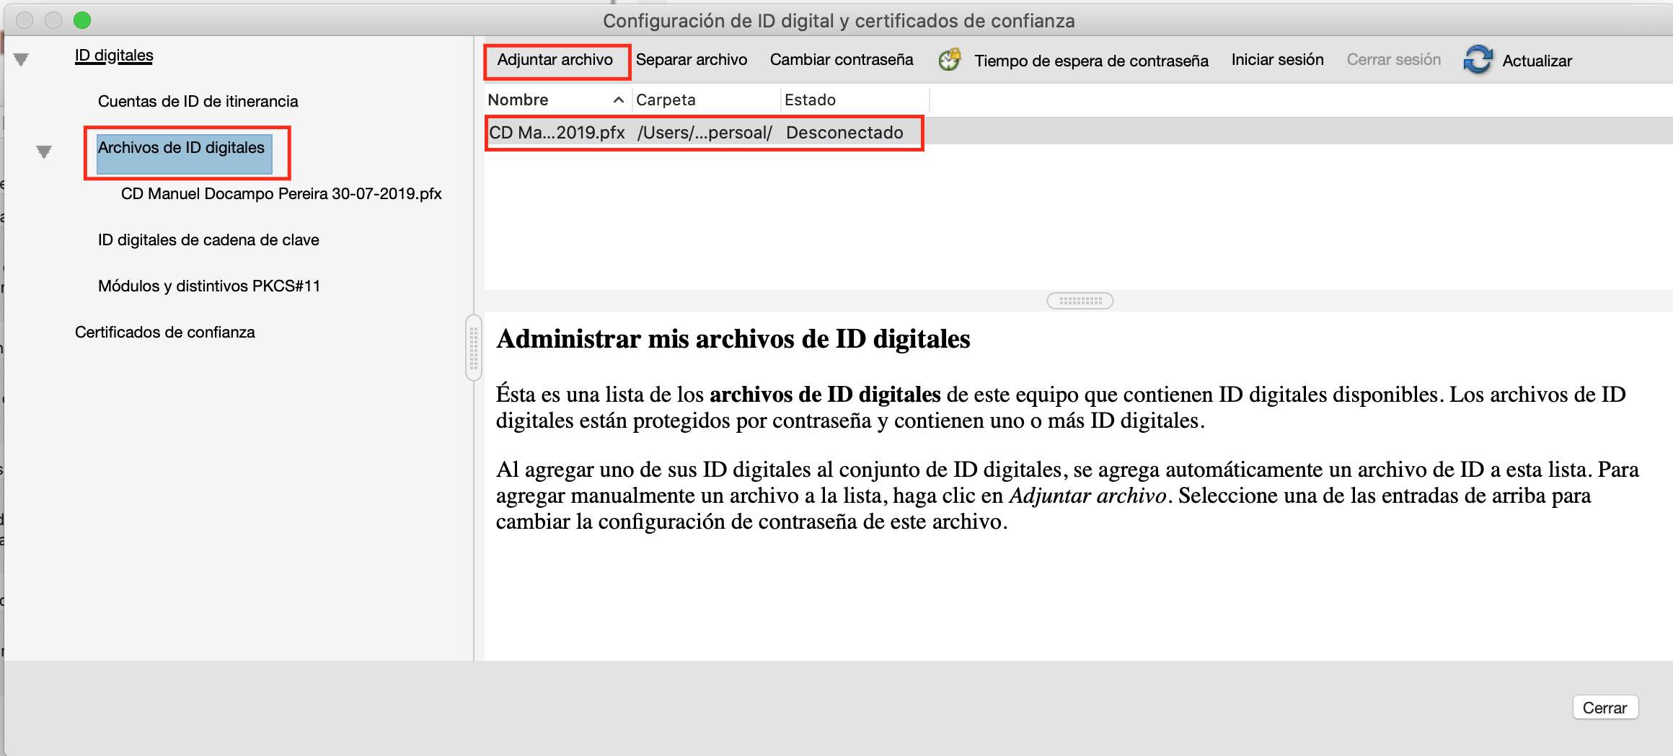Select "ID digitales de cadena de clave"
This screenshot has height=756, width=1673.
pos(208,239)
